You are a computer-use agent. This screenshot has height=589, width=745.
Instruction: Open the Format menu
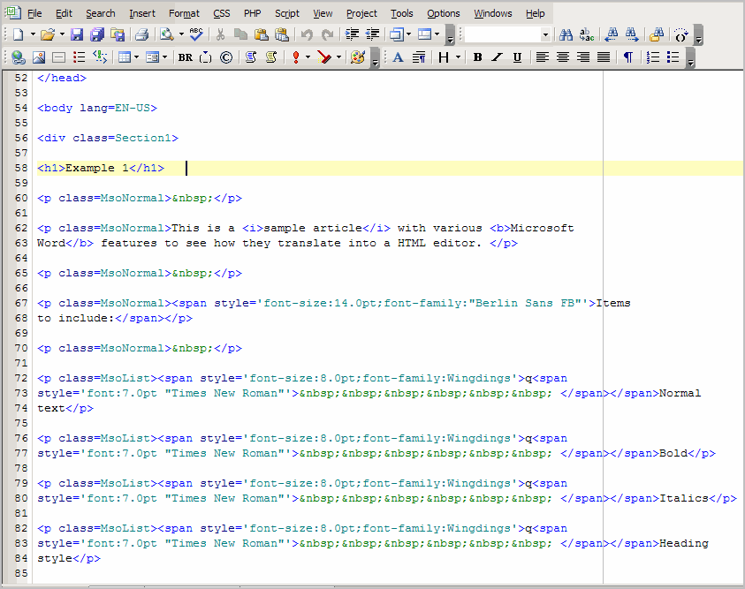pyautogui.click(x=184, y=13)
